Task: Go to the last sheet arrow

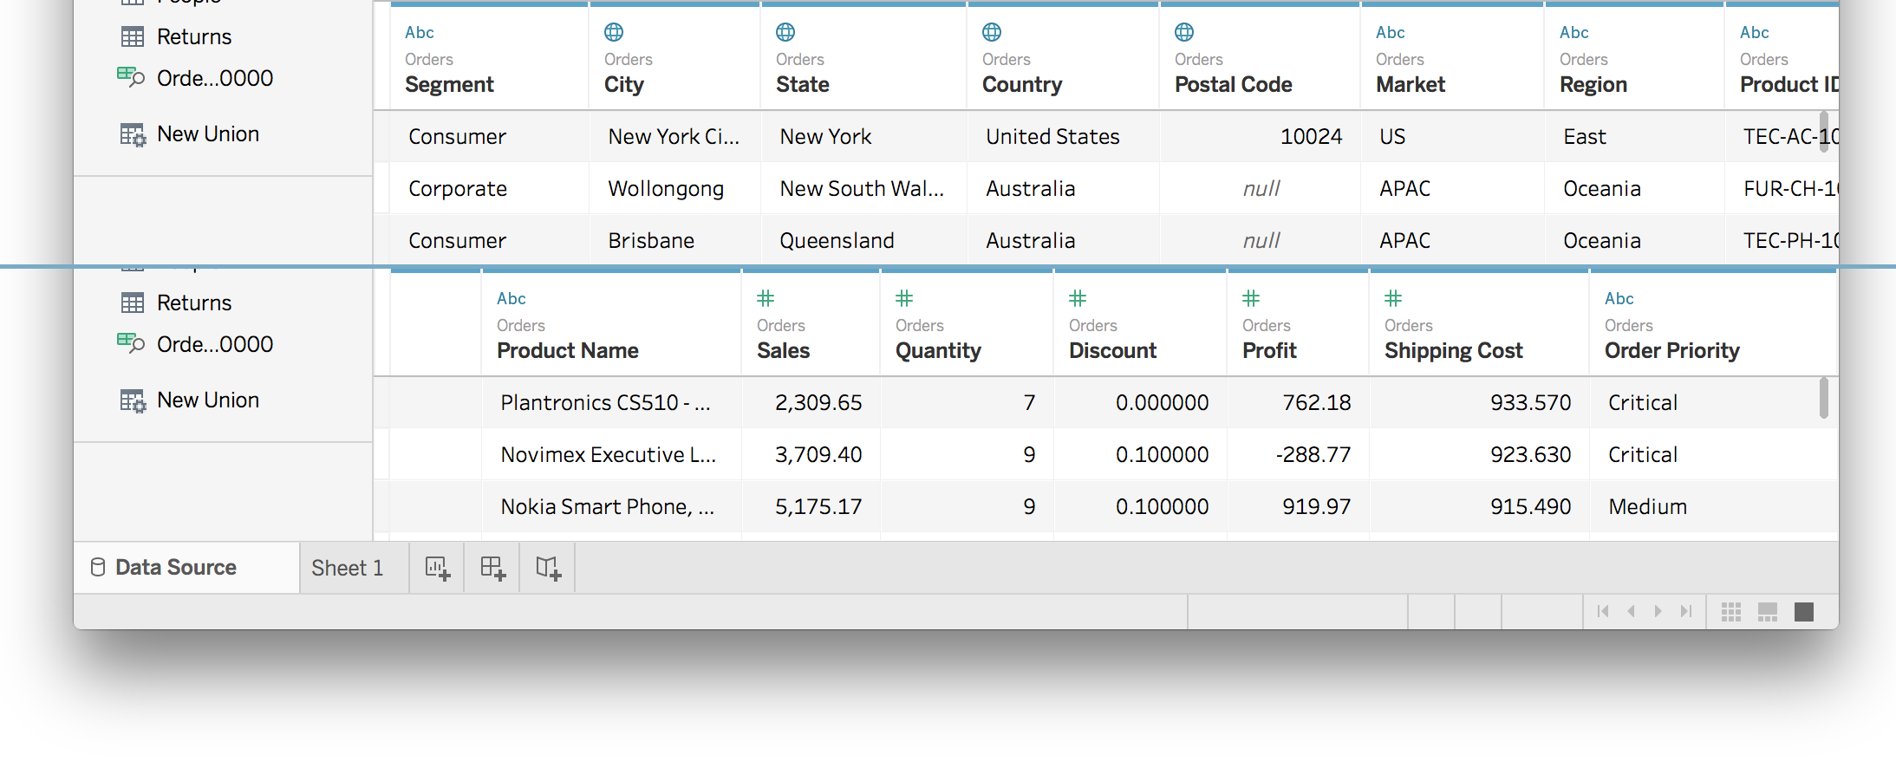Action: point(1685,612)
